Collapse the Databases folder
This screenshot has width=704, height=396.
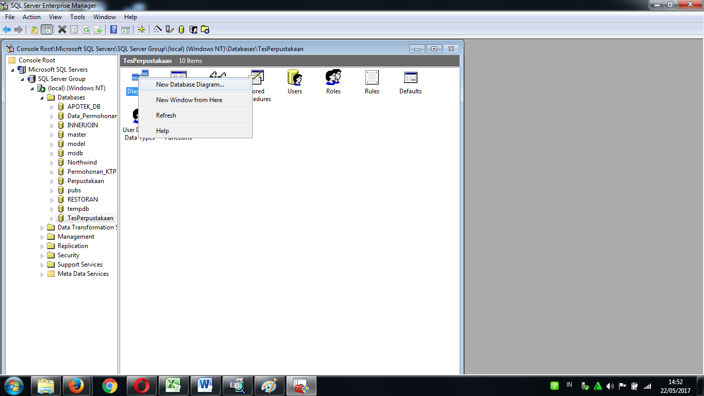click(x=42, y=97)
